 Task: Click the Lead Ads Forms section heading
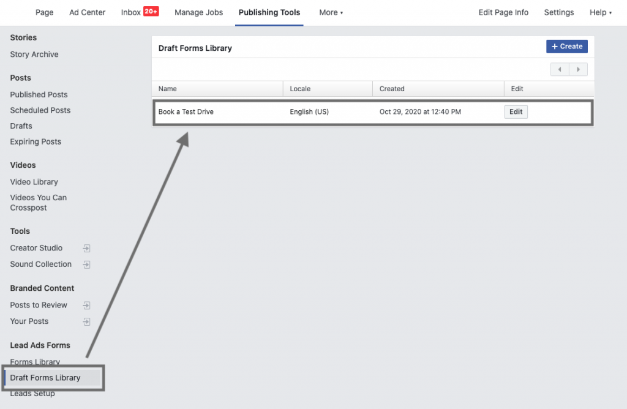point(40,345)
